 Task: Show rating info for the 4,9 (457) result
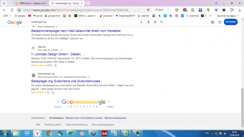point(56,66)
